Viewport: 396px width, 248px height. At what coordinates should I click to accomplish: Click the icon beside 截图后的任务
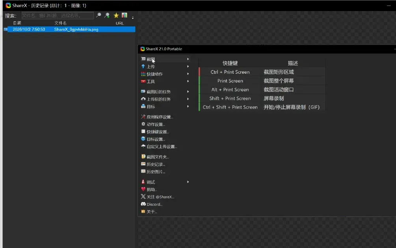pyautogui.click(x=143, y=91)
